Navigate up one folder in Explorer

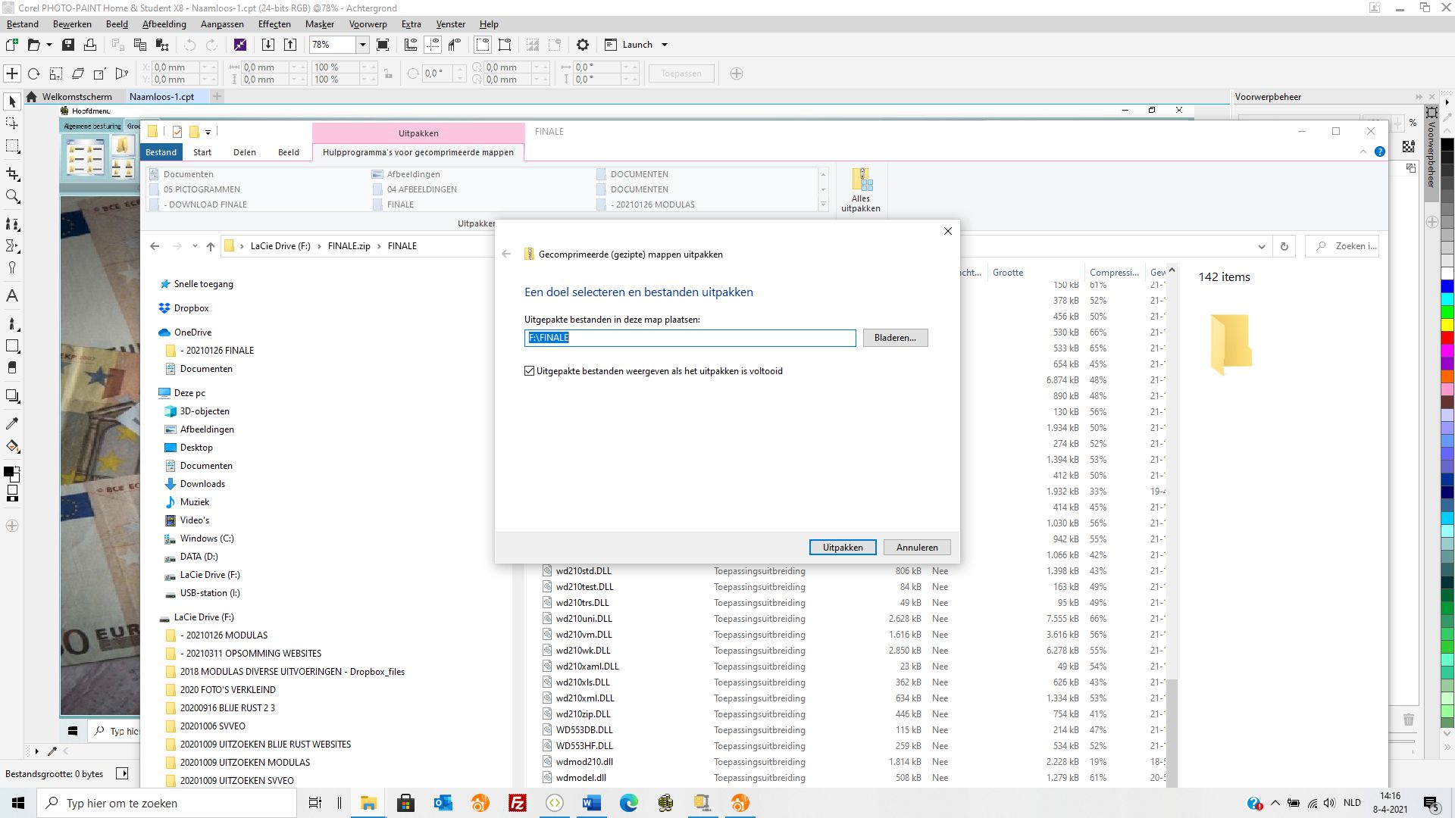[211, 246]
